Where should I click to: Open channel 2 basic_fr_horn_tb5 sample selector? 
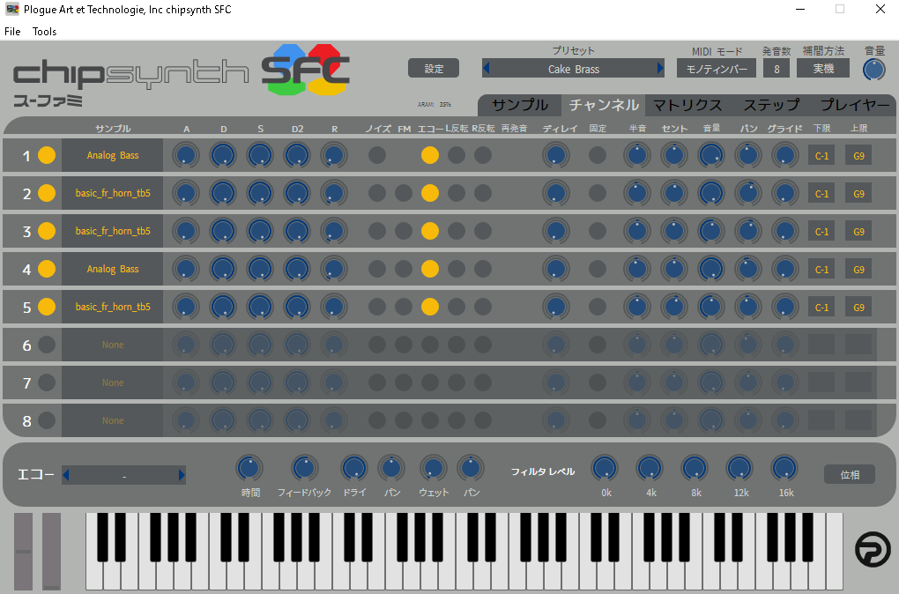(113, 193)
